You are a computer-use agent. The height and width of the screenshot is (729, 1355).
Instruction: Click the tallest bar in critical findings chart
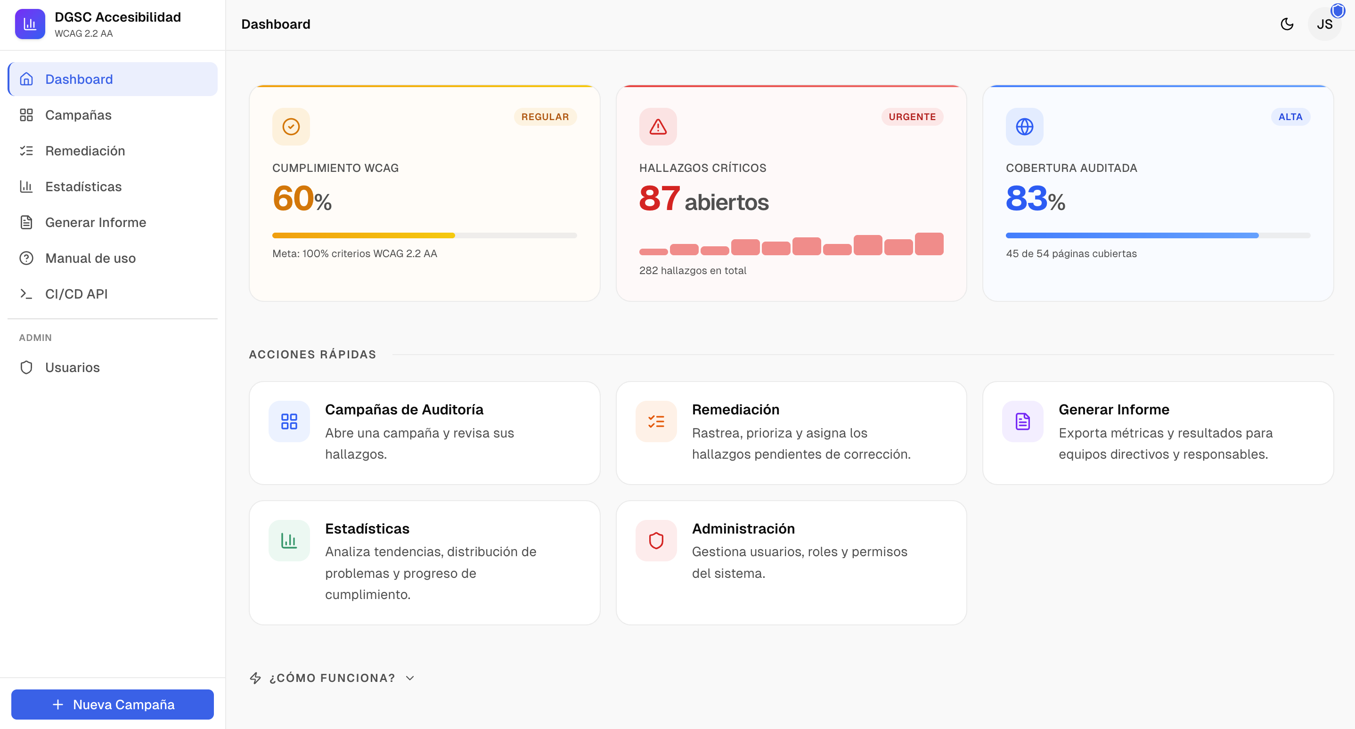pyautogui.click(x=929, y=244)
